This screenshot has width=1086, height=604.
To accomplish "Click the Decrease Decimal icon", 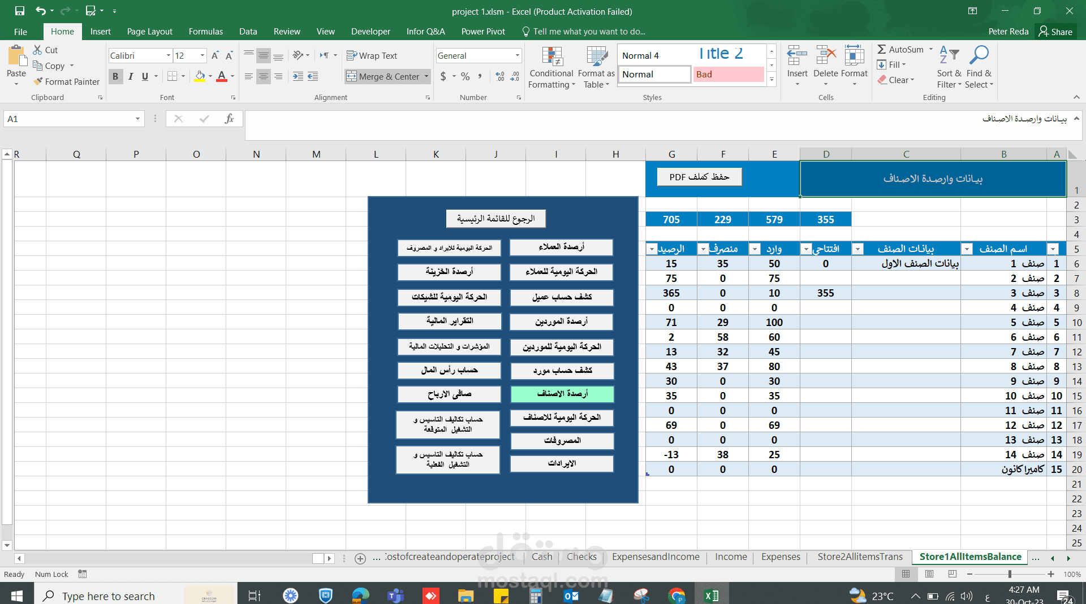I will 515,76.
